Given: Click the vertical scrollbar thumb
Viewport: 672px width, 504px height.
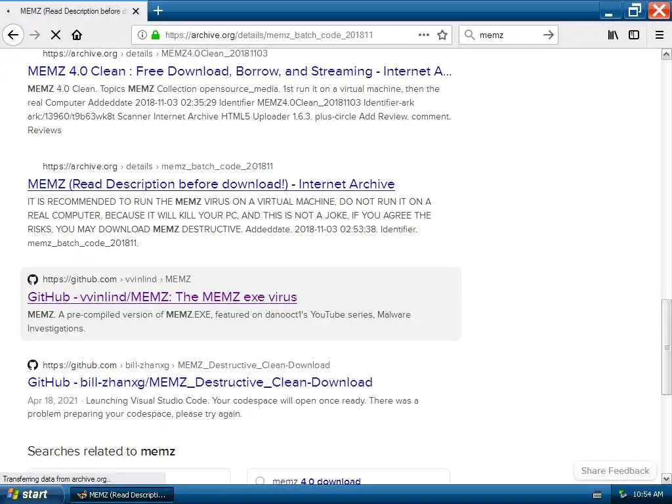Looking at the screenshot, I should [x=666, y=347].
